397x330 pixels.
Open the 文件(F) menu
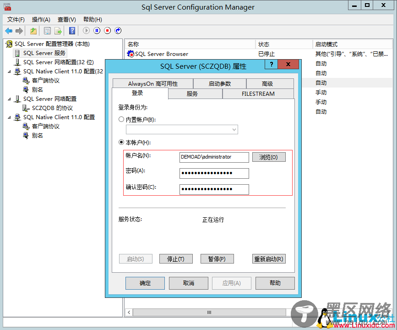pyautogui.click(x=16, y=20)
